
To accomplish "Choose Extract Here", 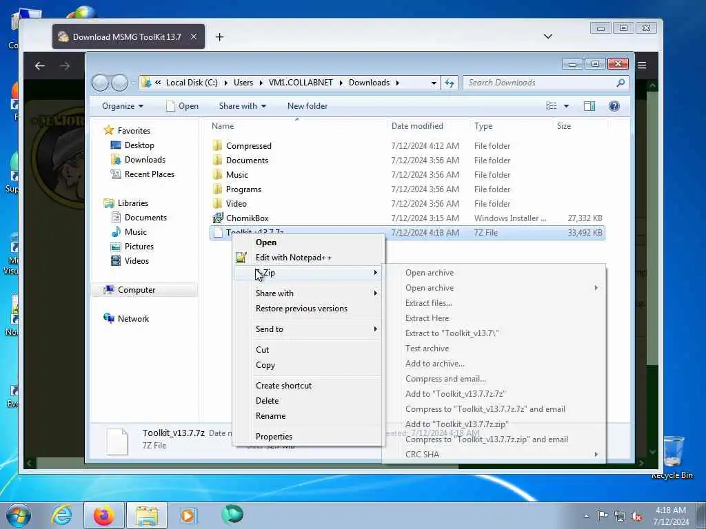I will coord(427,318).
